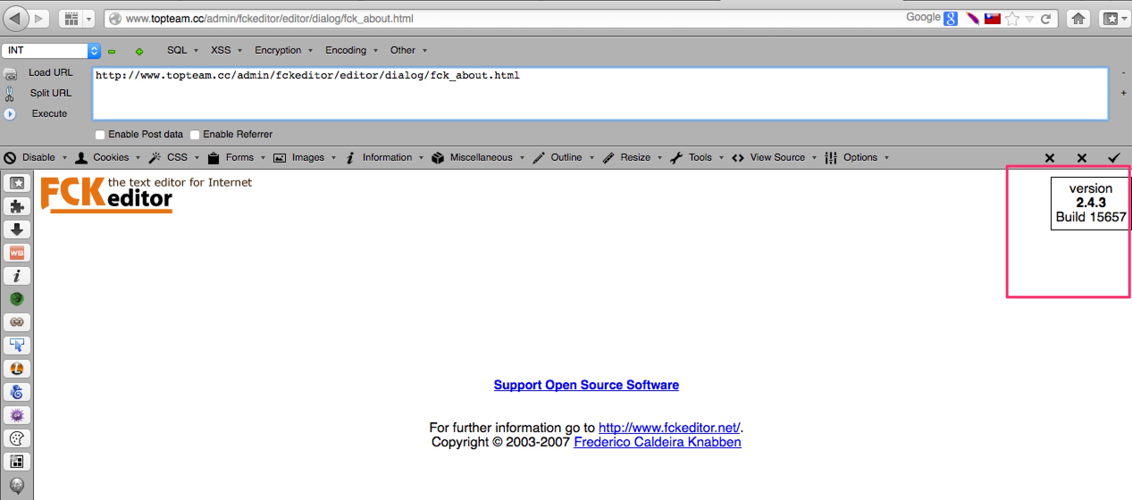Show the address bar history dropdown triangle
The image size is (1132, 500).
[1029, 19]
